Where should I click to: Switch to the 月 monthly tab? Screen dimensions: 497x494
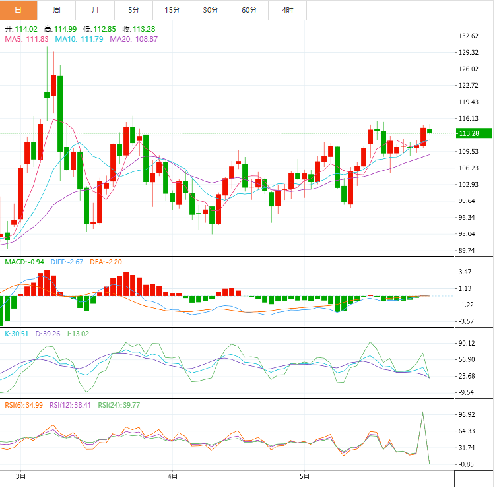pos(95,10)
